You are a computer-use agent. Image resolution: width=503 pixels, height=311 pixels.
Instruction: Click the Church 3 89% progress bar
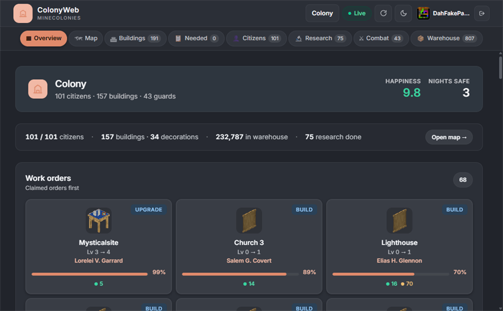[x=240, y=274]
